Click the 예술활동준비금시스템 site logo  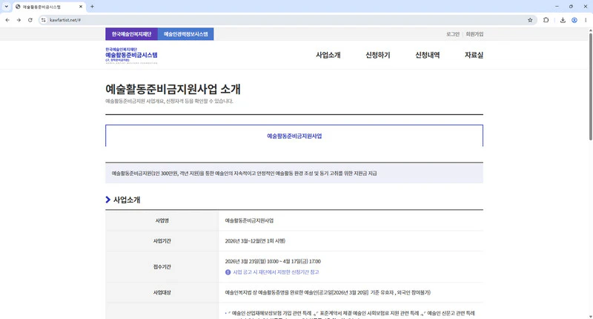point(131,55)
